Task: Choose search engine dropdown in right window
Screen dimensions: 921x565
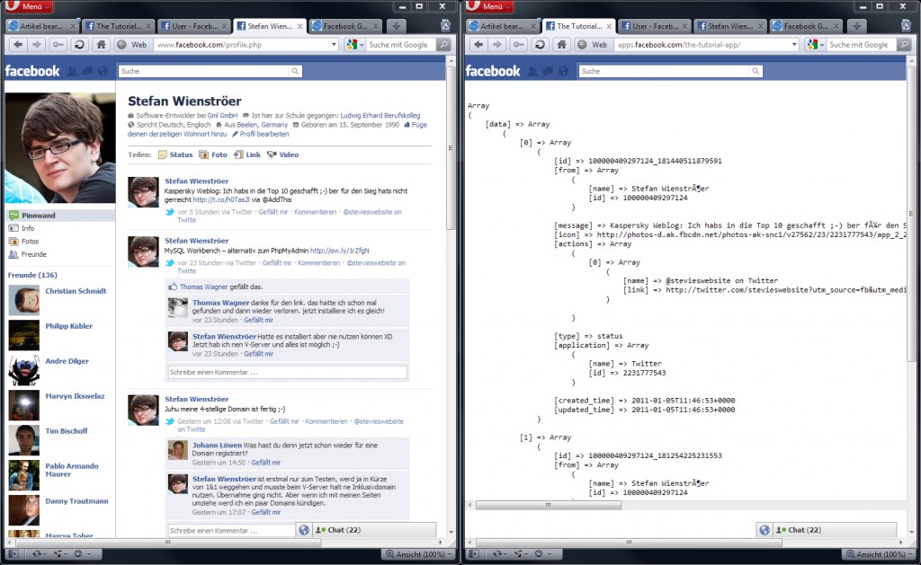Action: click(816, 45)
